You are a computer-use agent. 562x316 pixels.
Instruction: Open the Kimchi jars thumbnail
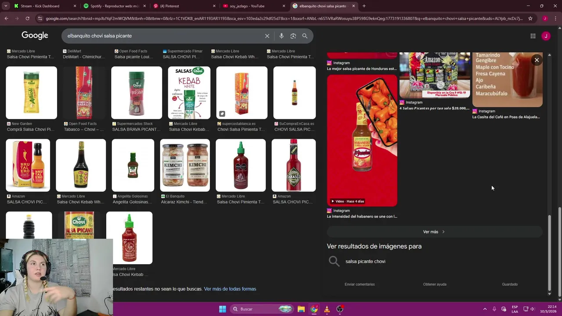(185, 165)
